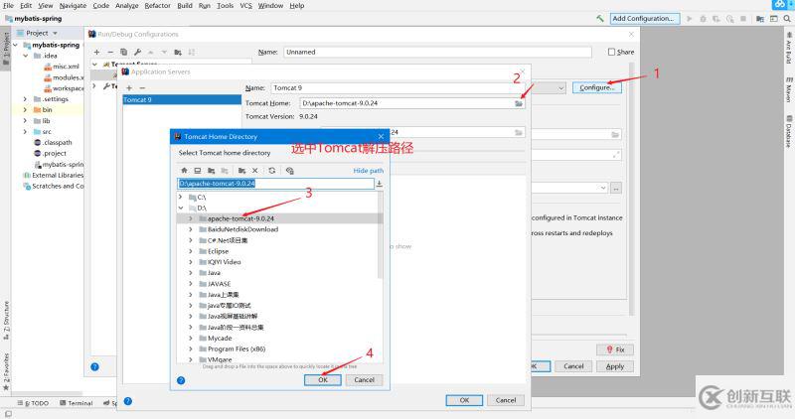This screenshot has height=419, width=795.
Task: Click directory tree vertical scrollbar
Action: tap(381, 235)
